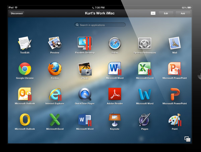The height and width of the screenshot is (152, 201).
Task: Launch the Paint palette app
Action: pyautogui.click(x=175, y=120)
